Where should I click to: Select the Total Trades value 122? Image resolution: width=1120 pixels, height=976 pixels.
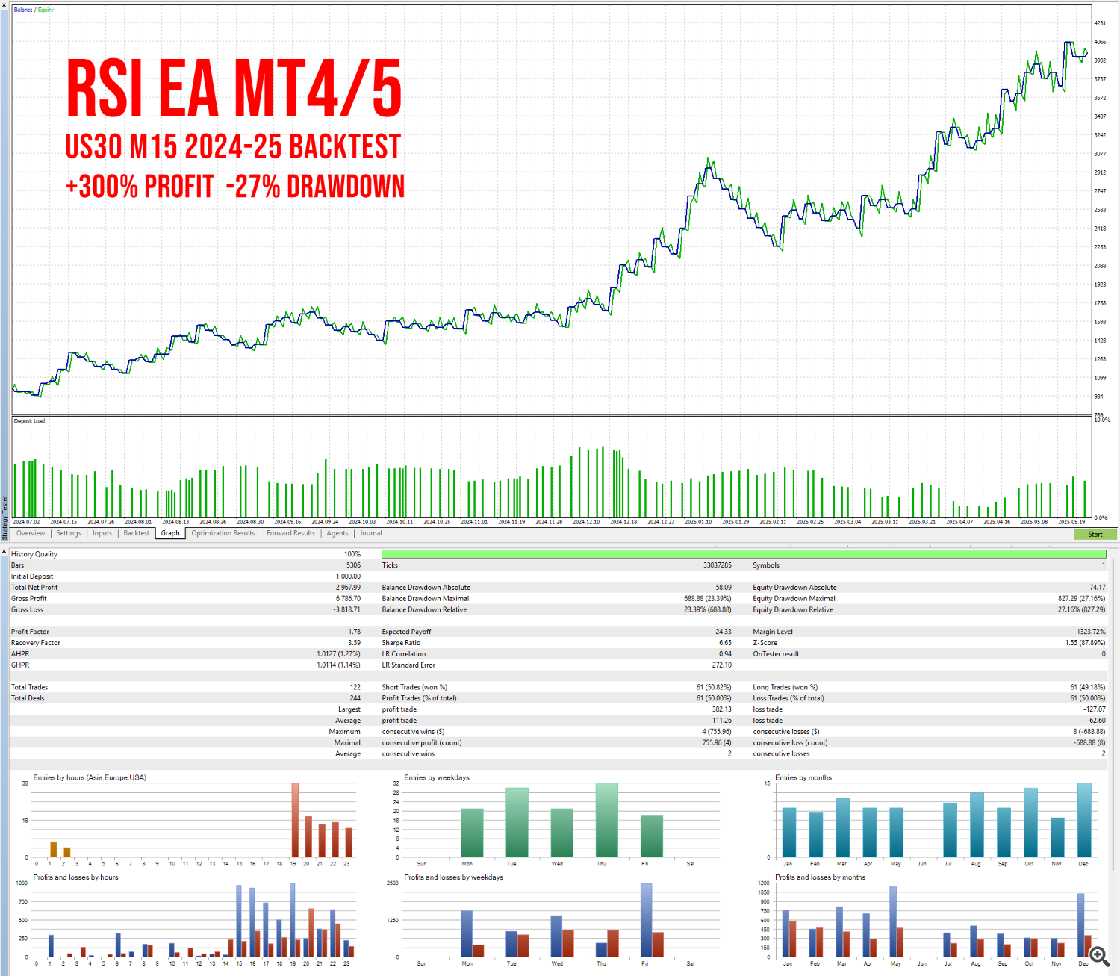(355, 688)
